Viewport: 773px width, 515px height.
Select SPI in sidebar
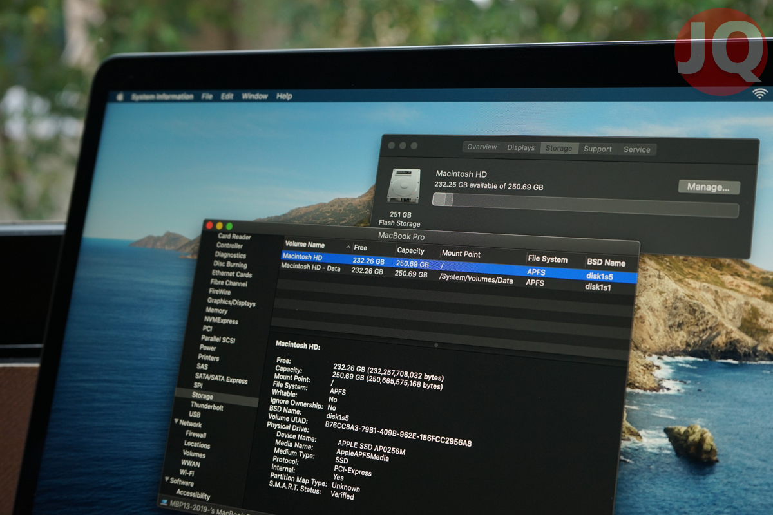[x=198, y=386]
